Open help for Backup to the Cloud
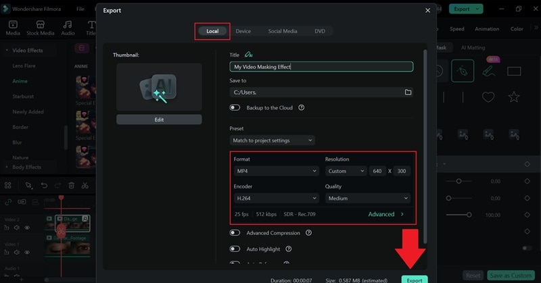541x283 pixels. (x=301, y=107)
